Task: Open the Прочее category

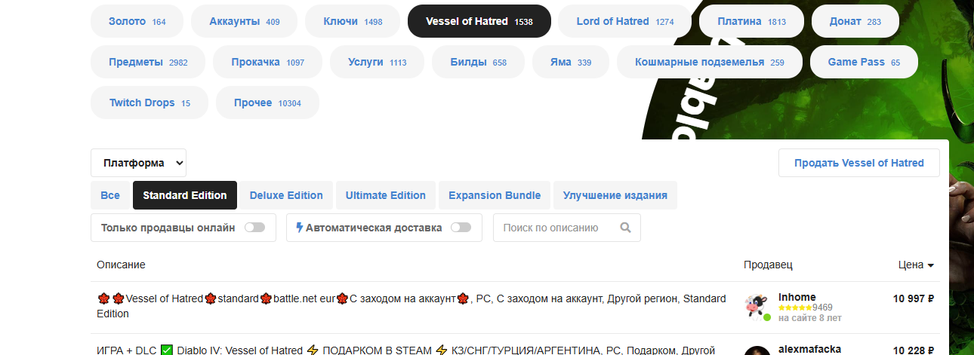Action: [267, 103]
